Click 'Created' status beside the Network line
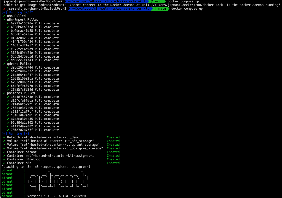Viewport: 282px width, 198px height. pyautogui.click(x=113, y=137)
